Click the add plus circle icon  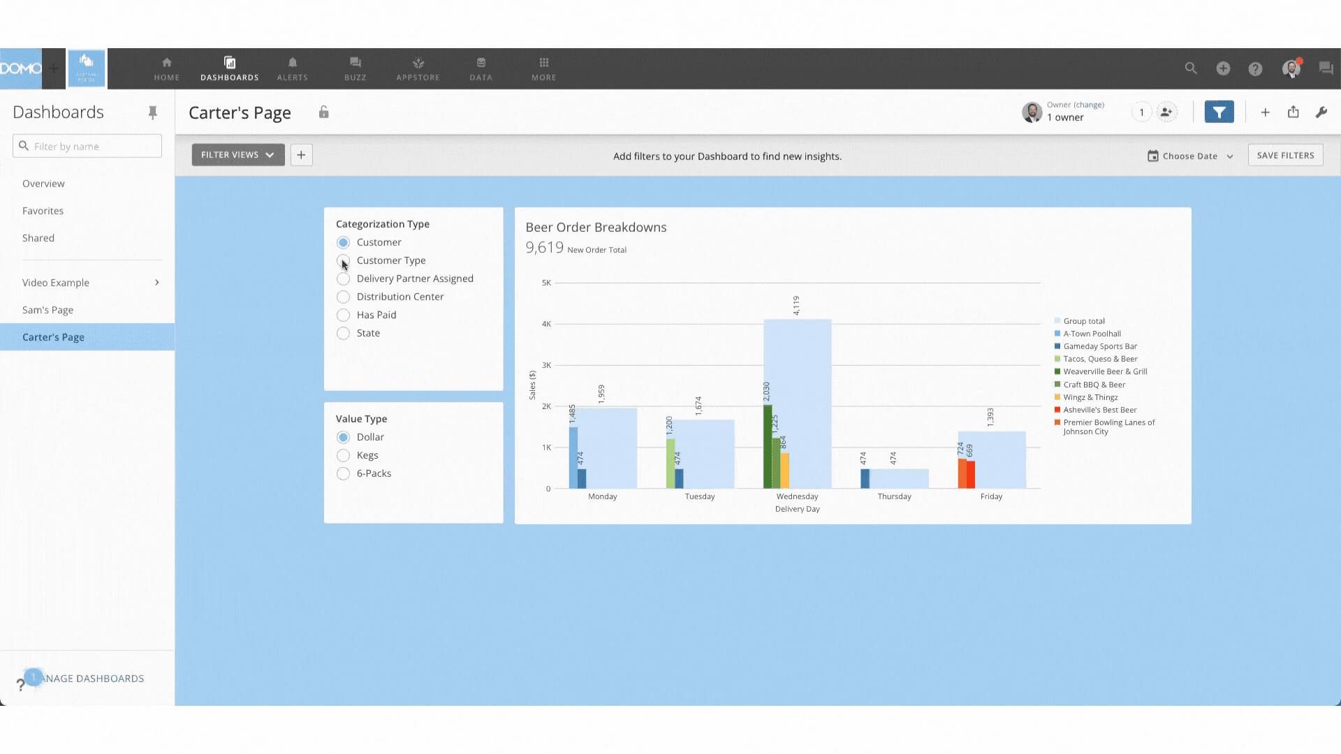tap(1223, 68)
